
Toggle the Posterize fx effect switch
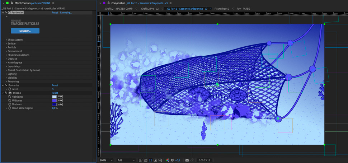(6, 85)
